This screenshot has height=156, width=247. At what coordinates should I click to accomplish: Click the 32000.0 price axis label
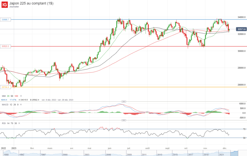241,34
